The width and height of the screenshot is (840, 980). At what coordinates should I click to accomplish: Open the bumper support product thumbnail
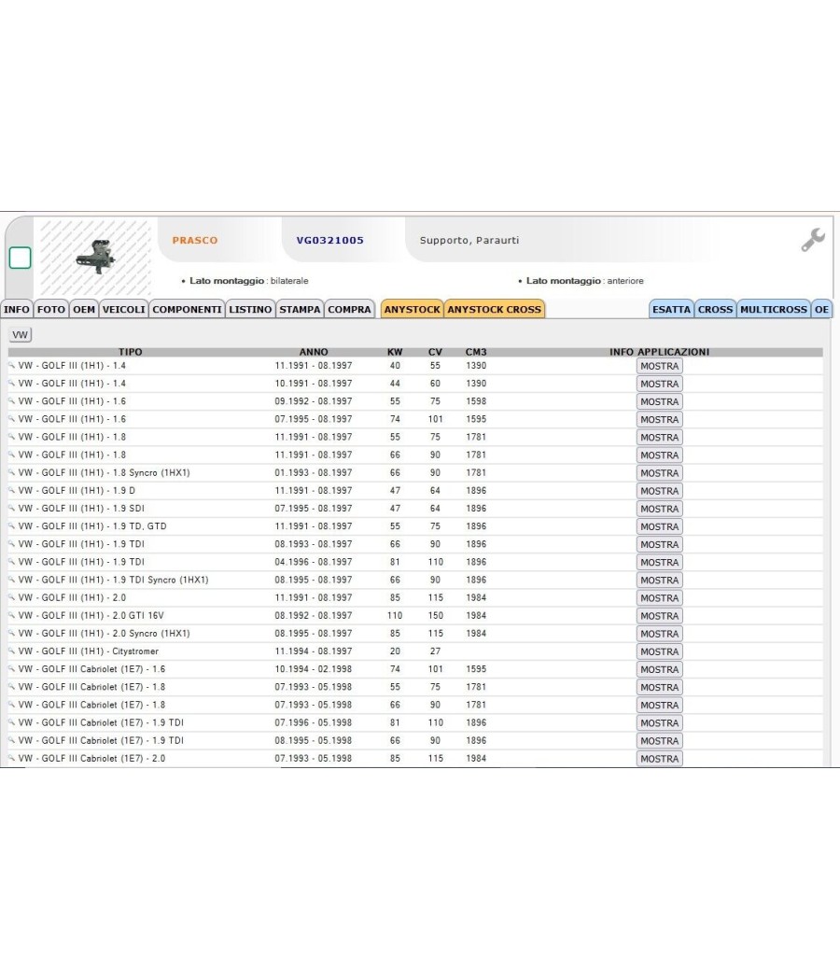pyautogui.click(x=95, y=258)
